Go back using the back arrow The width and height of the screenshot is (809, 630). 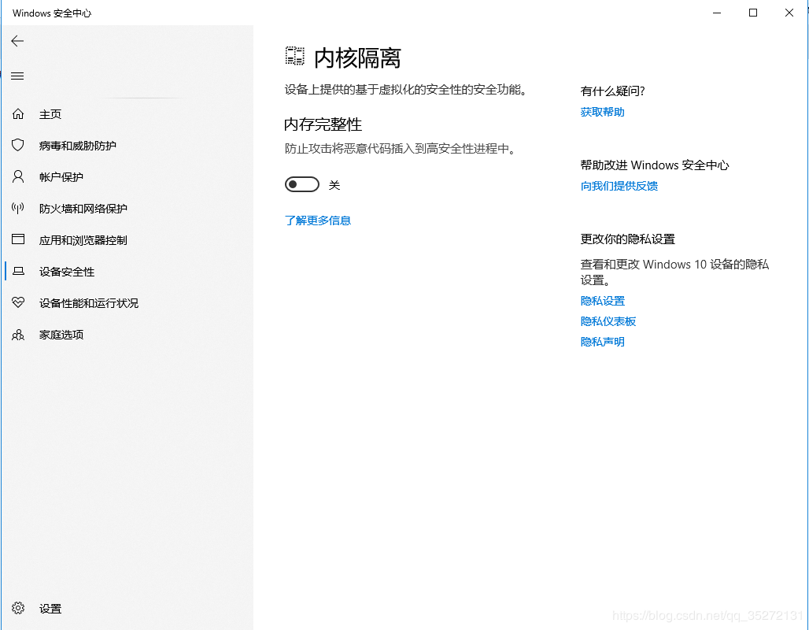(x=17, y=41)
